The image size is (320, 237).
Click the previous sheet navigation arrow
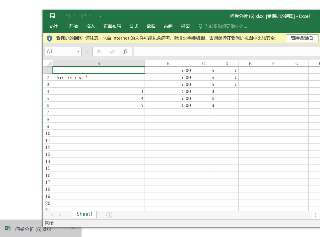[52, 214]
